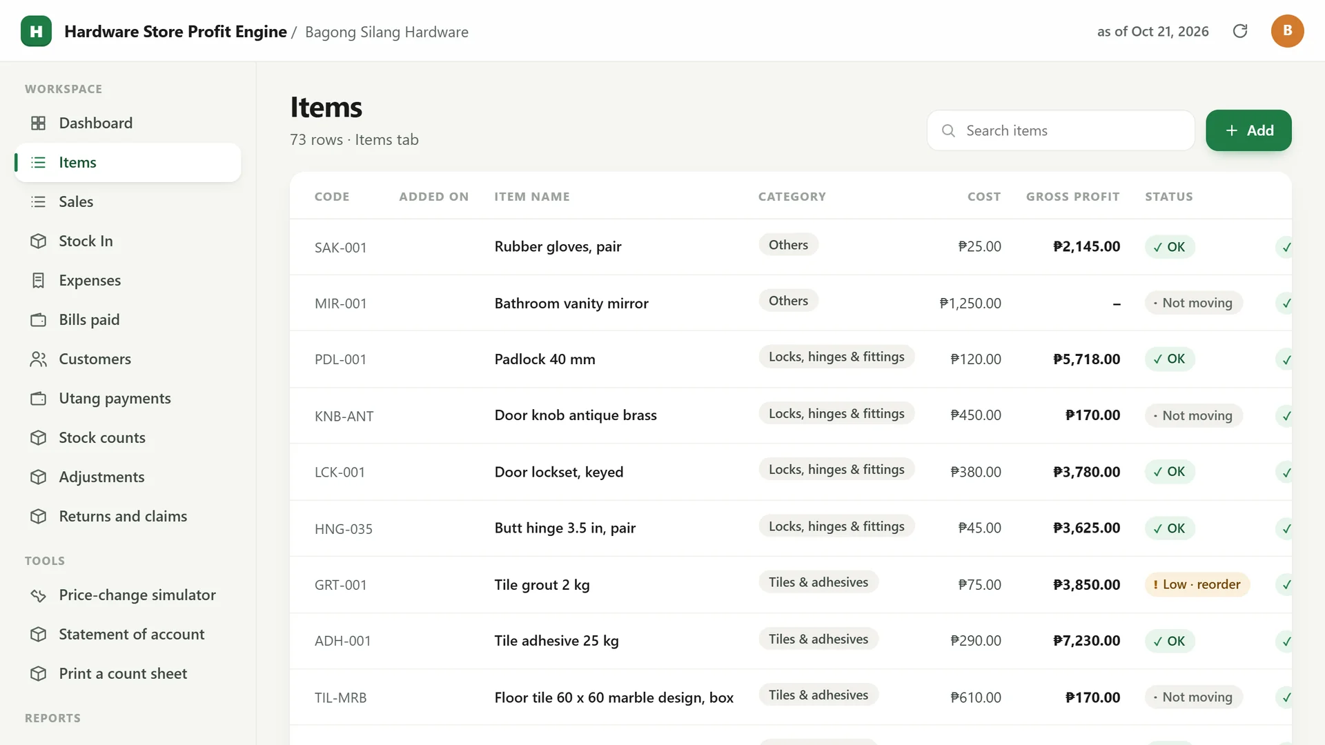This screenshot has height=745, width=1325.
Task: Click the Price-change simulator tag icon
Action: coord(39,595)
